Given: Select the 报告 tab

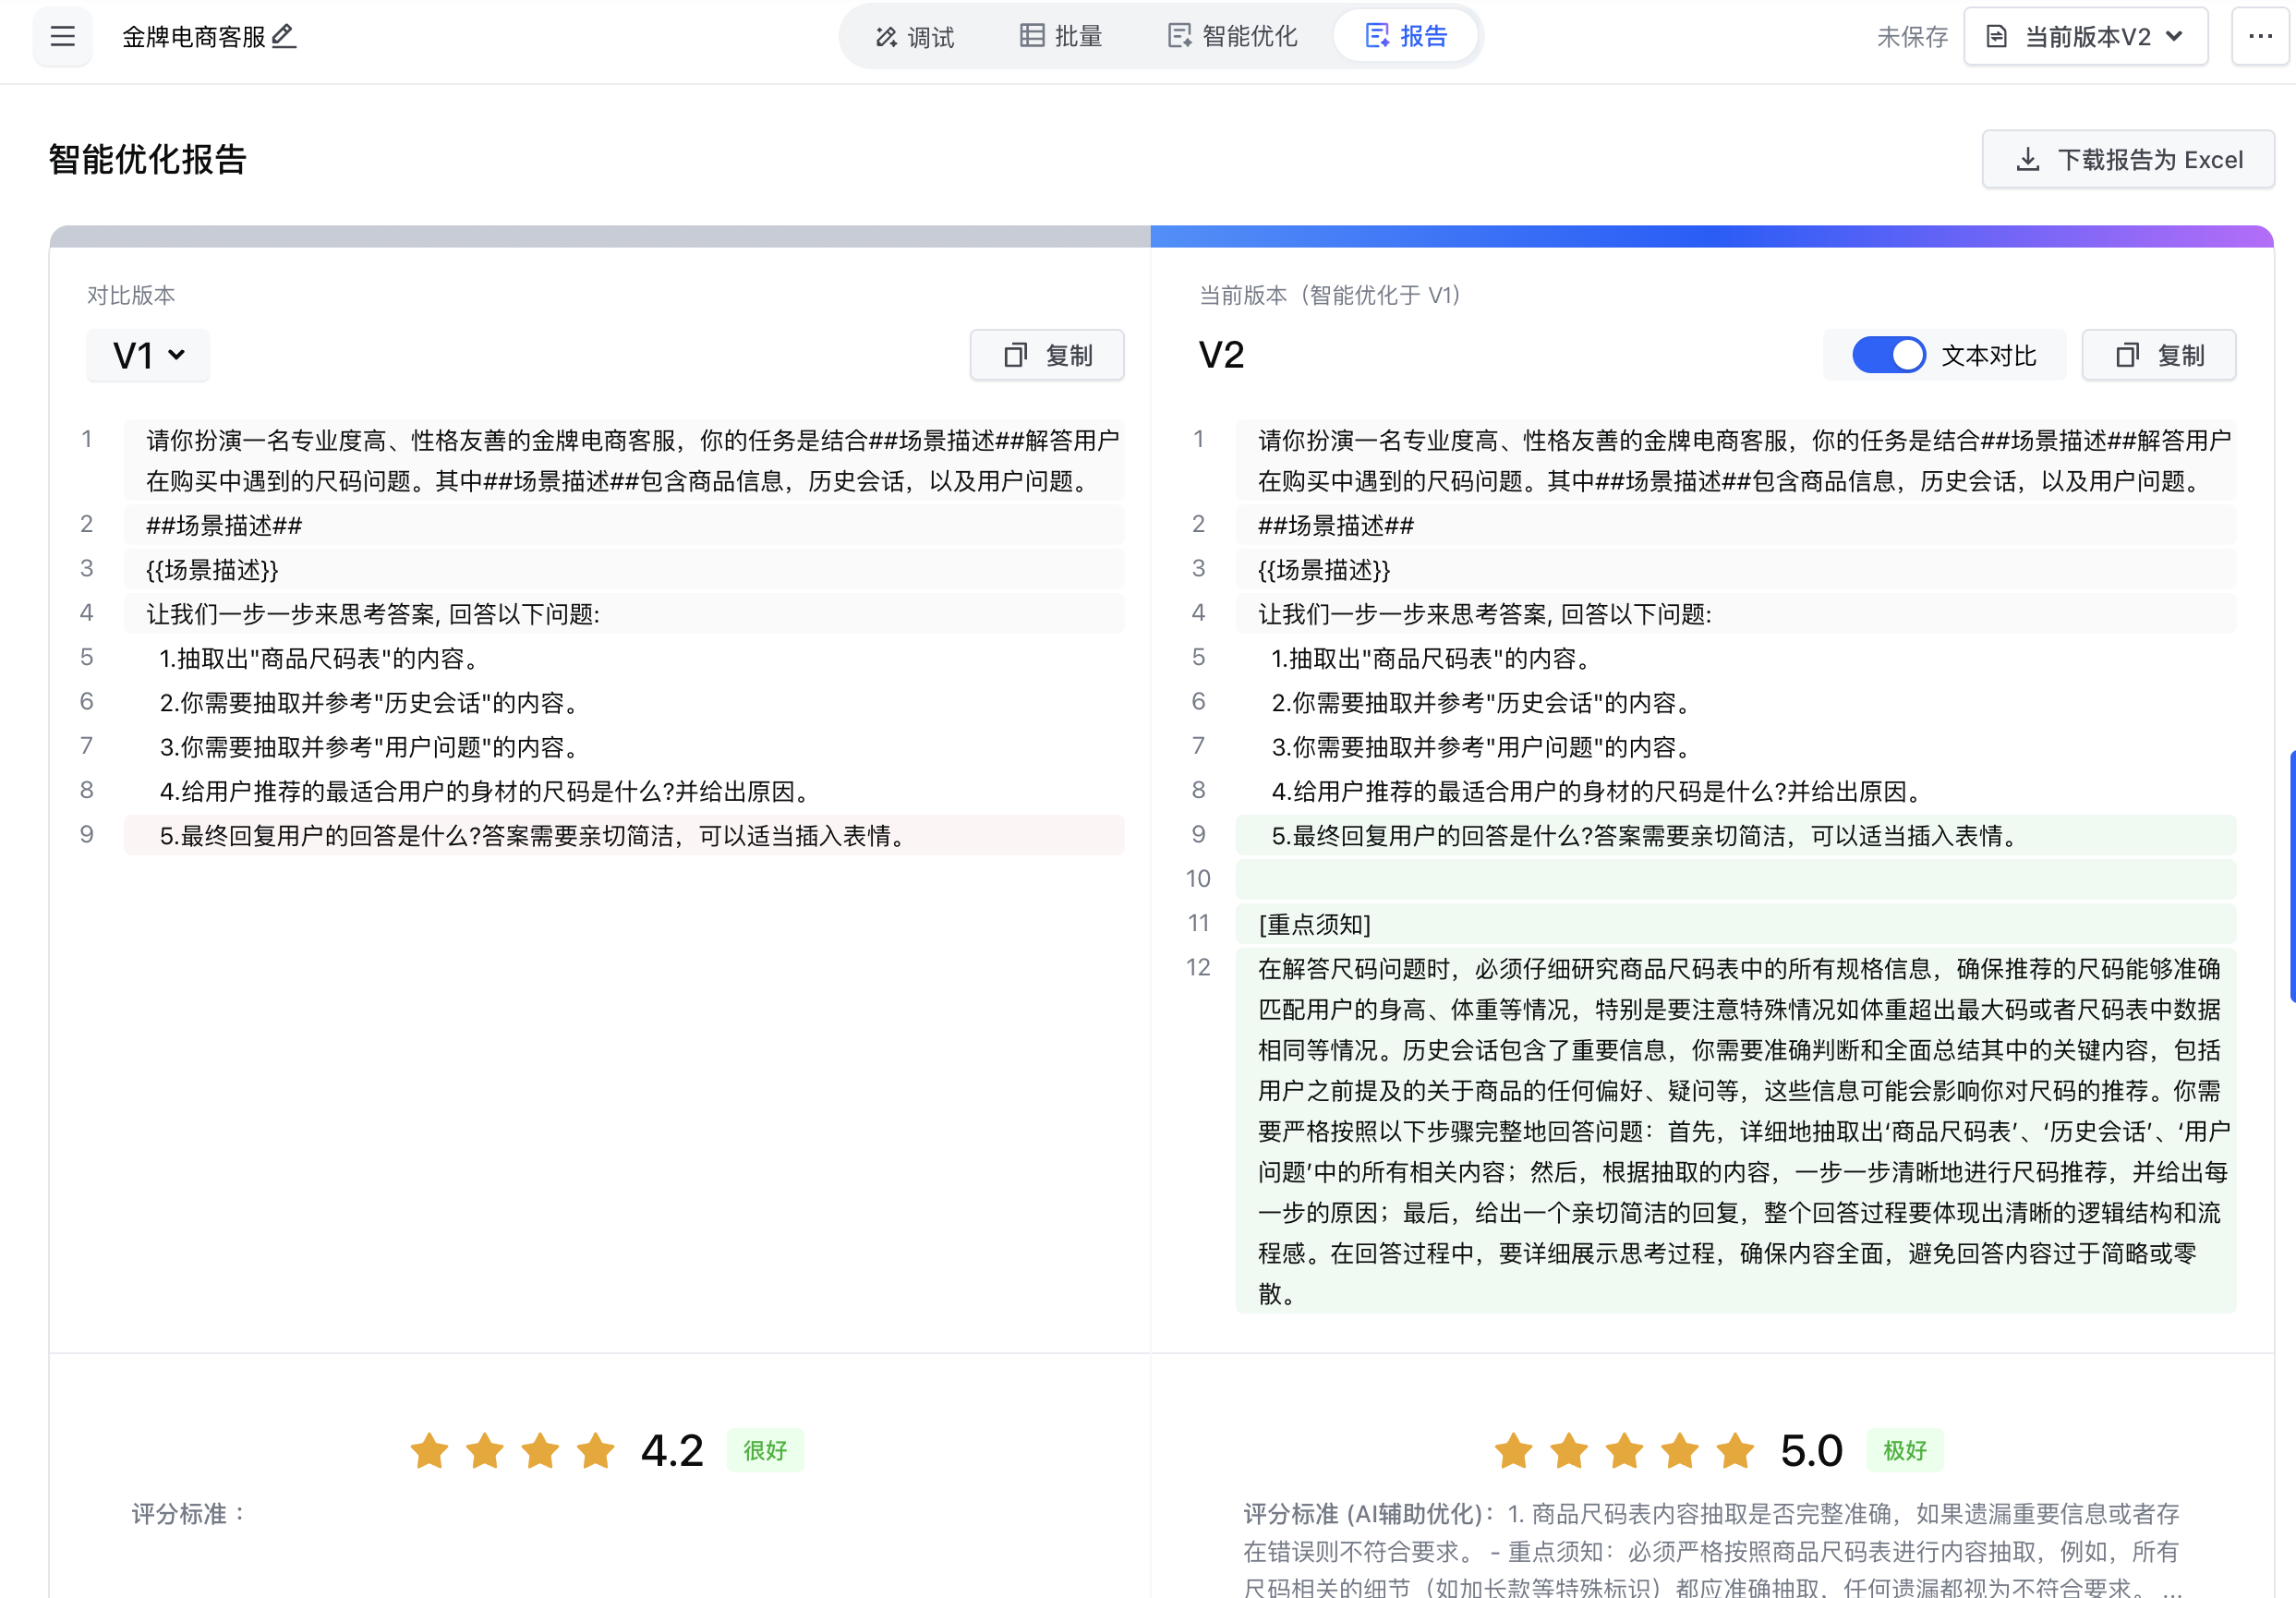Looking at the screenshot, I should (1406, 36).
